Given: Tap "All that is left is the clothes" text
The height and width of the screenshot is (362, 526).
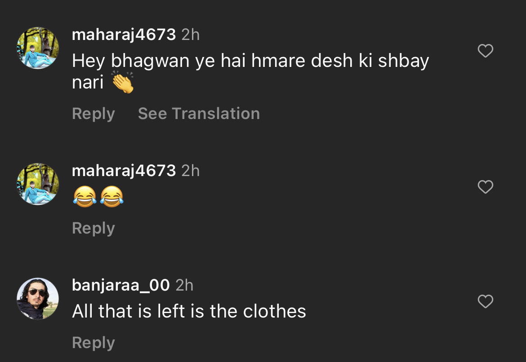Looking at the screenshot, I should (189, 311).
